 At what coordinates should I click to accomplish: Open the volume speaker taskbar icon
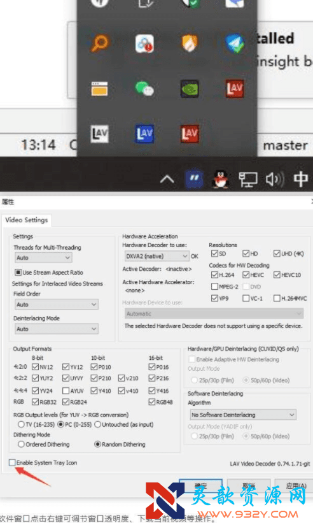click(x=275, y=180)
